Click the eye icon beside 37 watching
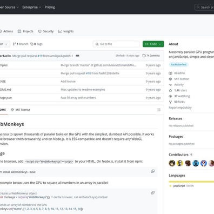 (170, 96)
